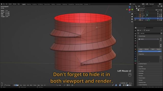The width and height of the screenshot is (163, 91).
Task: Click the Blender logo menu icon
Action: [2, 4]
